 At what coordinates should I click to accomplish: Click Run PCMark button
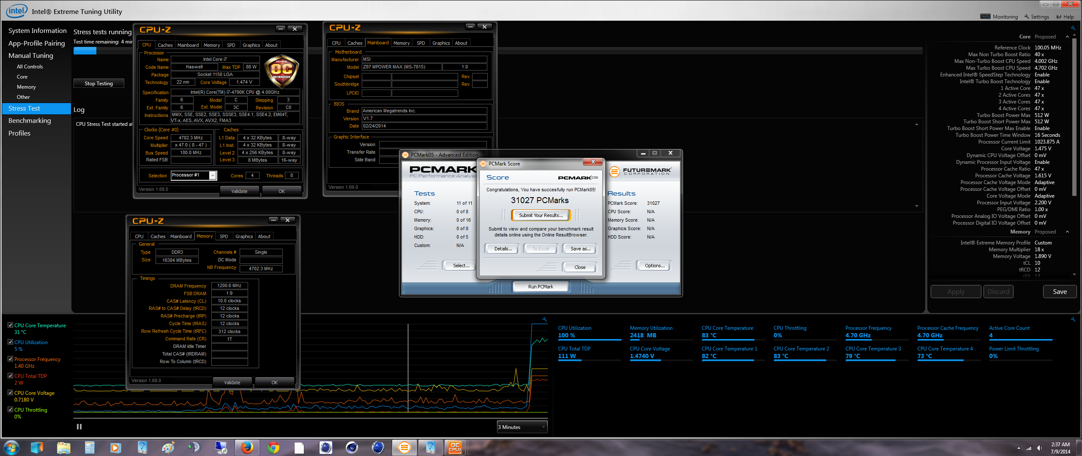[540, 287]
